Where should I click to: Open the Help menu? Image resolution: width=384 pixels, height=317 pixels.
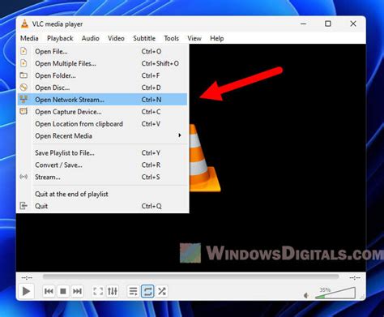coord(217,38)
